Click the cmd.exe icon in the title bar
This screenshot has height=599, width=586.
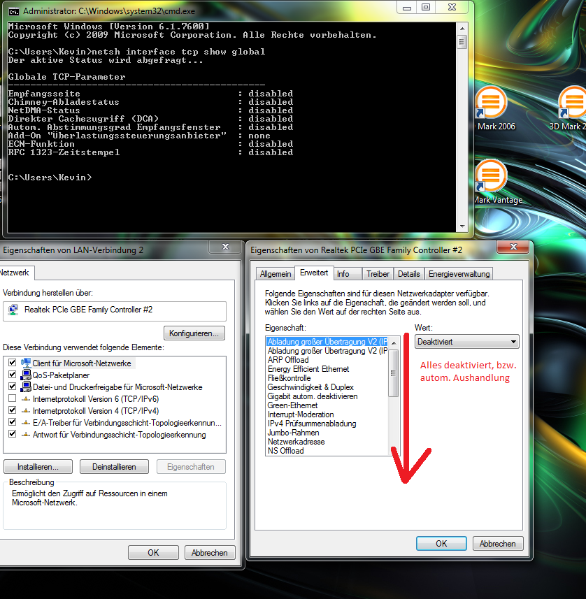pos(14,11)
